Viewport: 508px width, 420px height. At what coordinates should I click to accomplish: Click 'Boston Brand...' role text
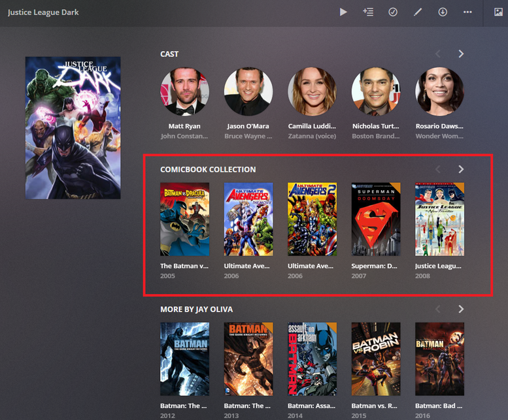(x=376, y=137)
